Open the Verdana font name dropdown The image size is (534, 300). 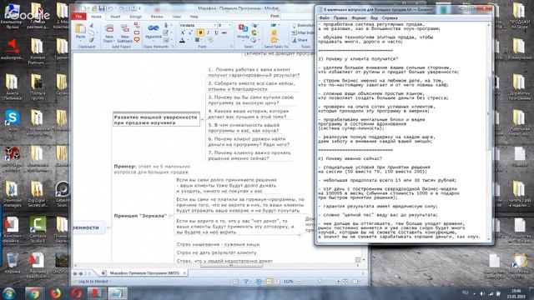pyautogui.click(x=214, y=26)
